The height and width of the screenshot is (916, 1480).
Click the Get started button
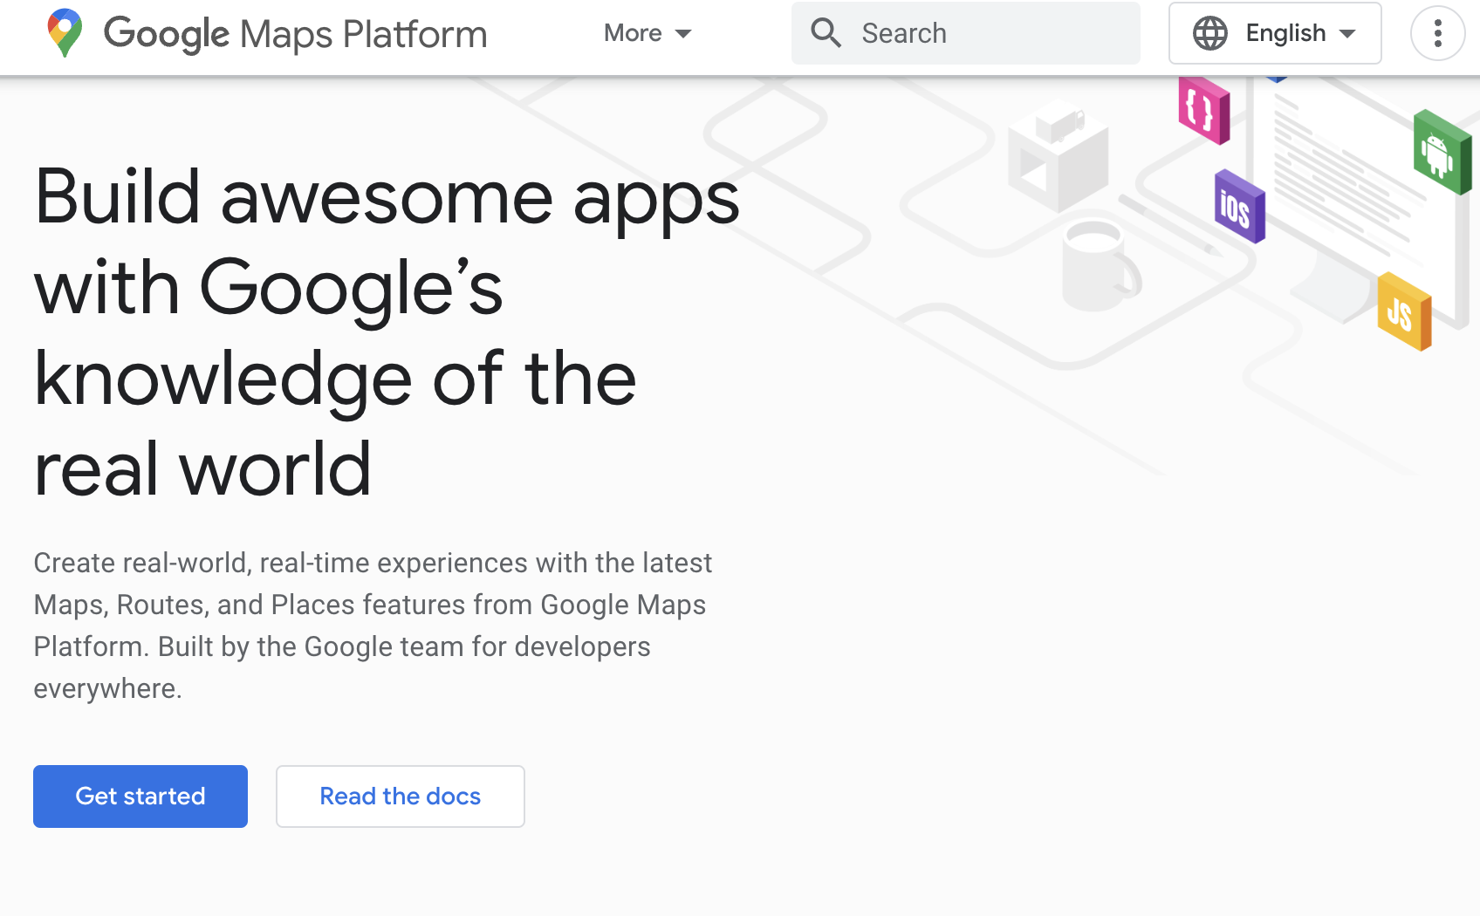pos(140,796)
